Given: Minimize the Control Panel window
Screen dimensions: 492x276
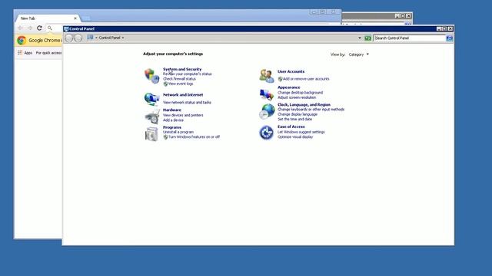Looking at the screenshot, I should tap(439, 29).
